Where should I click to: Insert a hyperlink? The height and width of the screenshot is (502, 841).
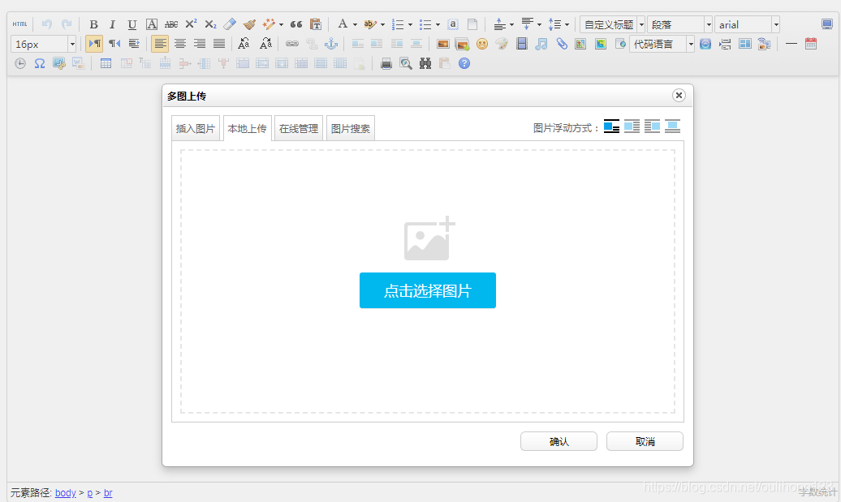pyautogui.click(x=291, y=44)
